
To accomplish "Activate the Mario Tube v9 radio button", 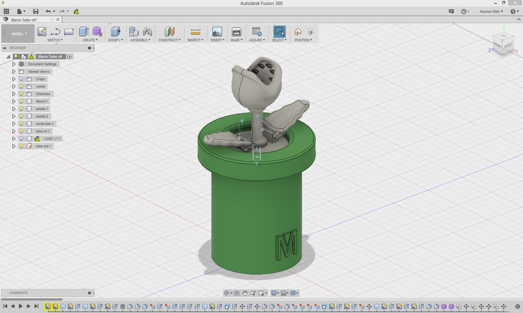I will point(69,57).
